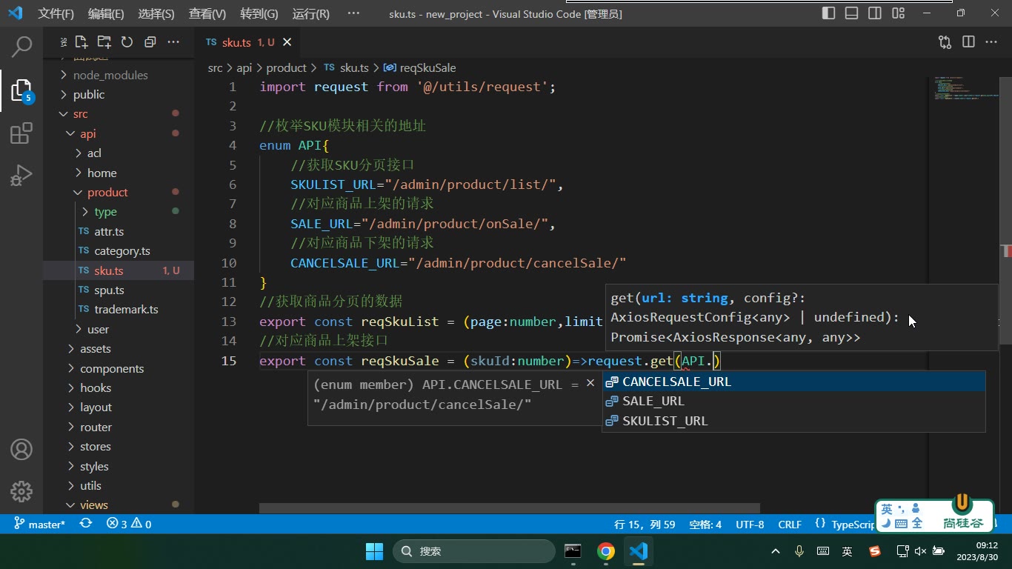The height and width of the screenshot is (569, 1012).
Task: Select the sku.ts editor tab
Action: pos(247,42)
